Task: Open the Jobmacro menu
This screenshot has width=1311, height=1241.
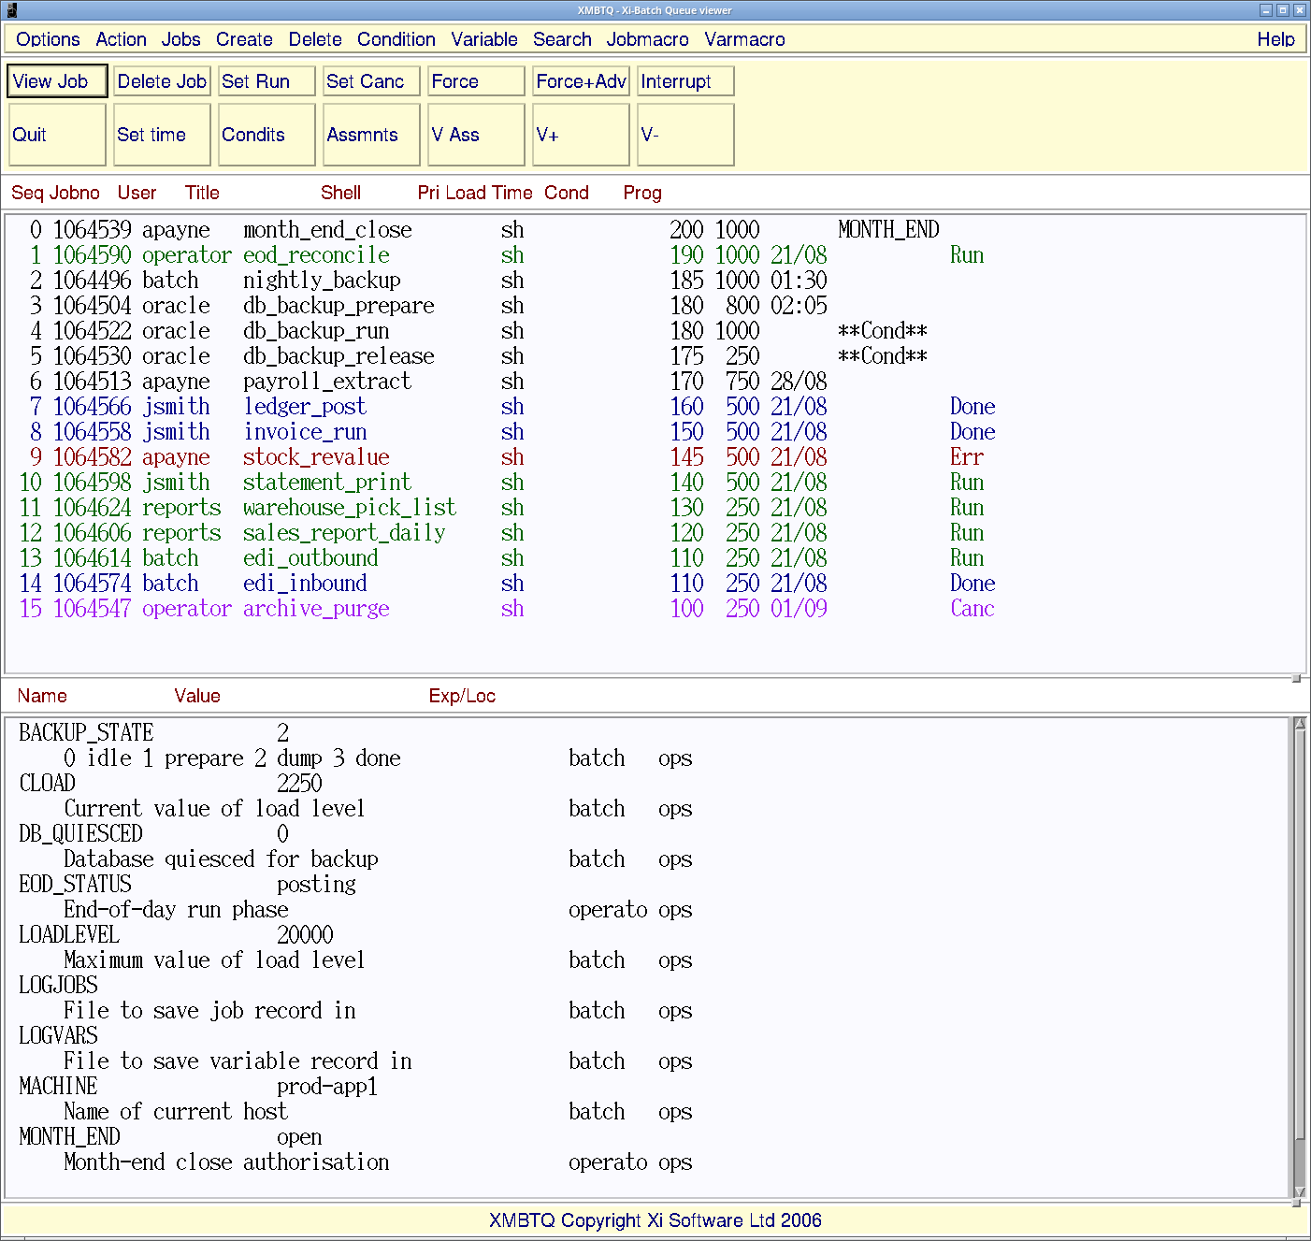Action: point(647,39)
